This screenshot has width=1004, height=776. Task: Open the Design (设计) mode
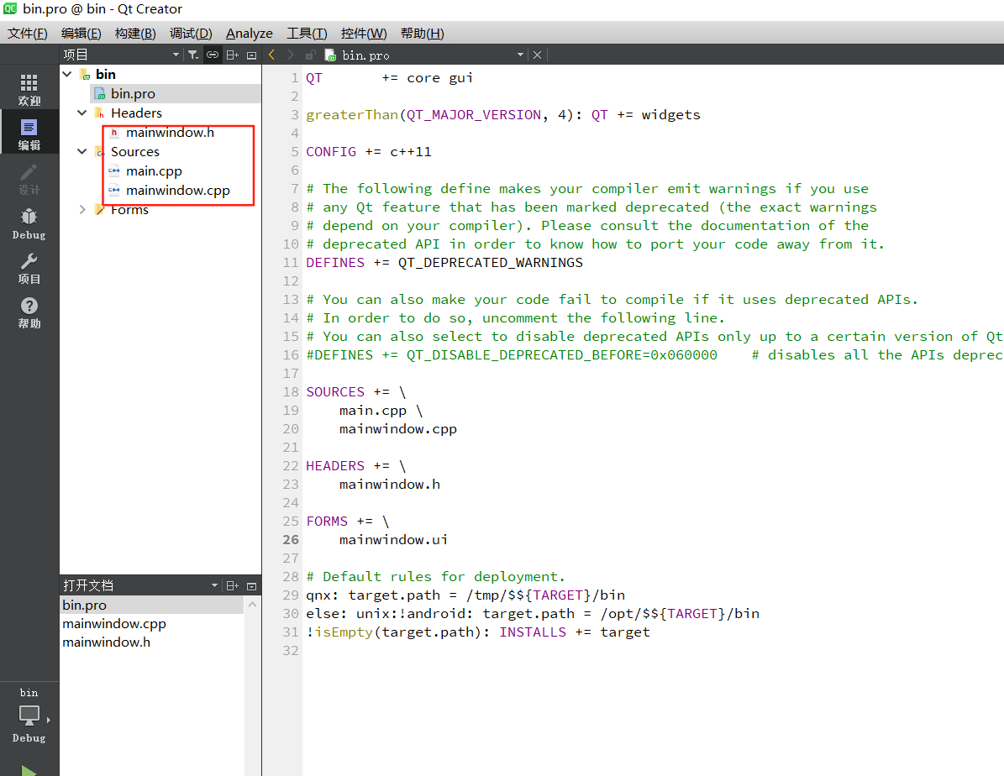point(29,179)
